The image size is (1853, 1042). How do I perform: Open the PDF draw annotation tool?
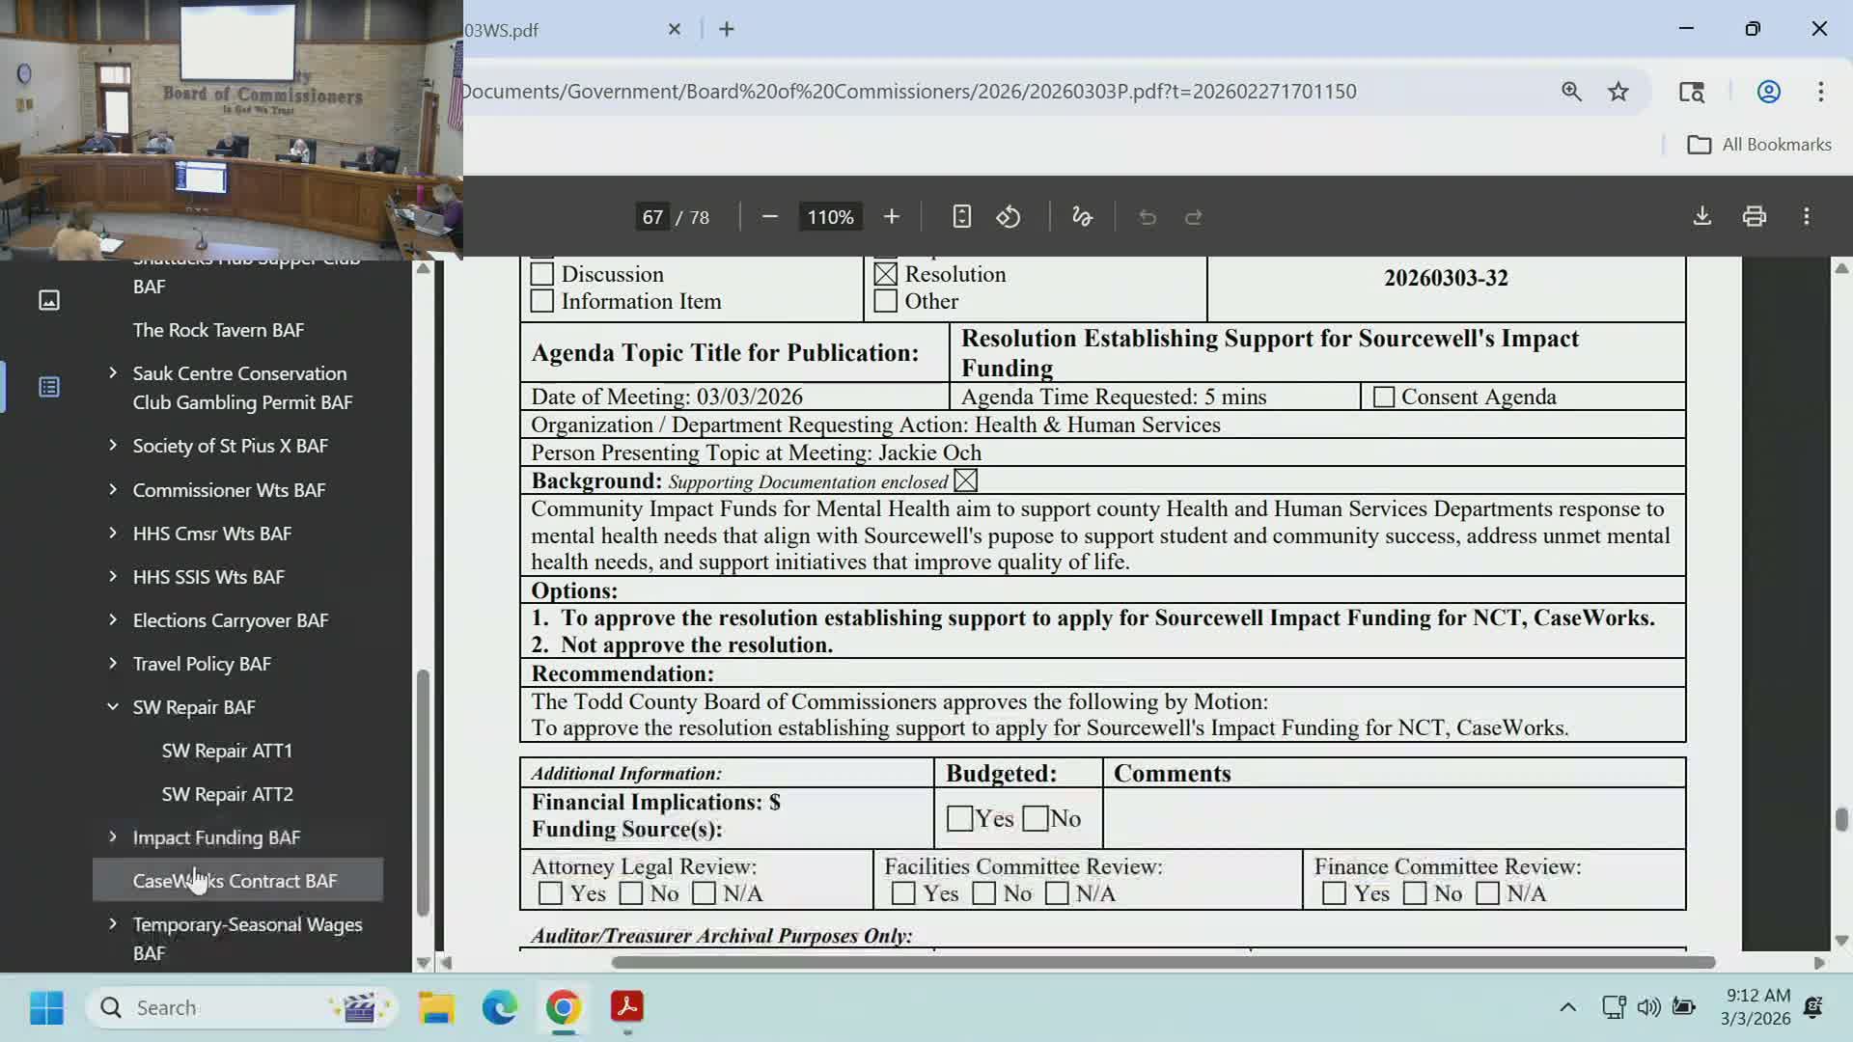pos(1082,217)
